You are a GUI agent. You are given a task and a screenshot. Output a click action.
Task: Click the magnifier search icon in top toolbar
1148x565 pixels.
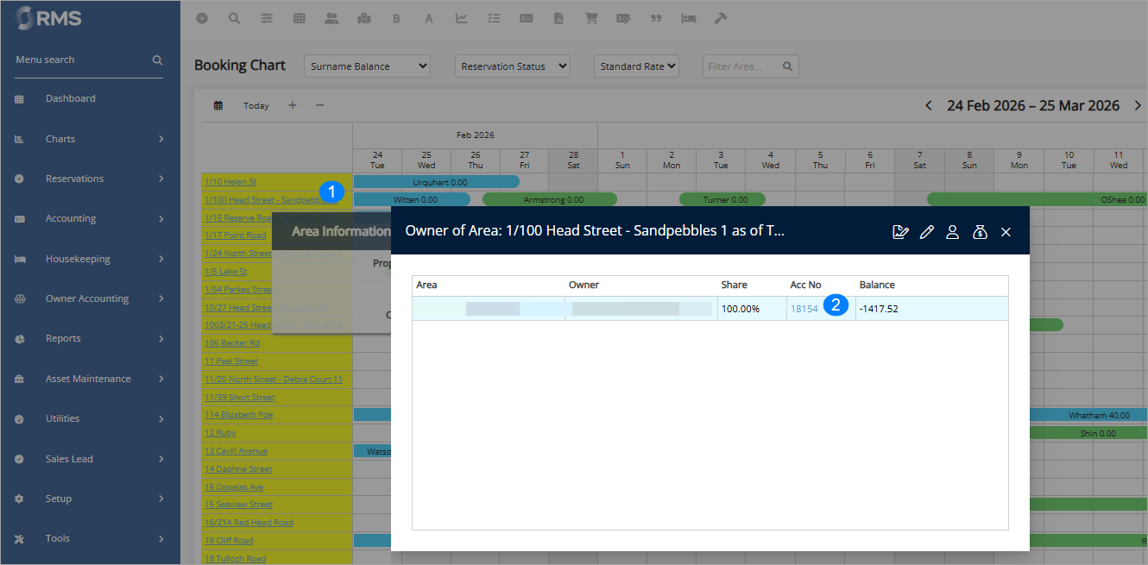(x=234, y=18)
